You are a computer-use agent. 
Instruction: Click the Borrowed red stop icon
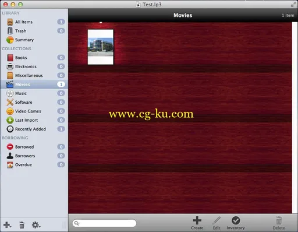(x=10, y=147)
